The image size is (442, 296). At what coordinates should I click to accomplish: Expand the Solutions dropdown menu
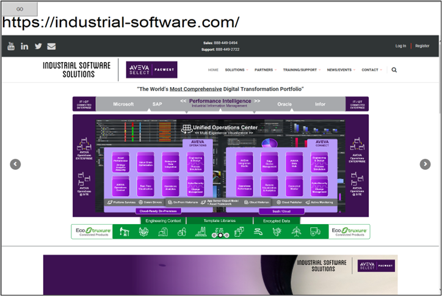pyautogui.click(x=236, y=69)
